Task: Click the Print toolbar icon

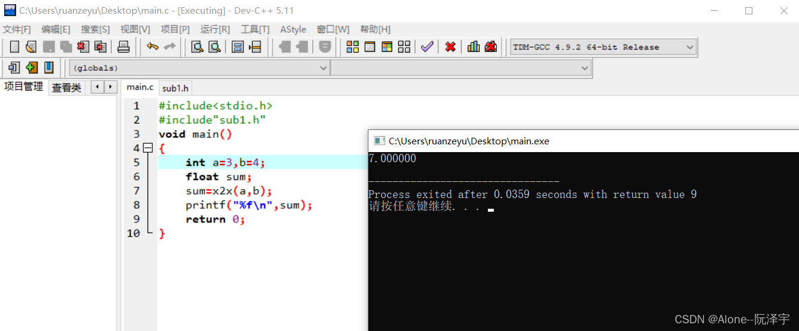Action: [124, 47]
